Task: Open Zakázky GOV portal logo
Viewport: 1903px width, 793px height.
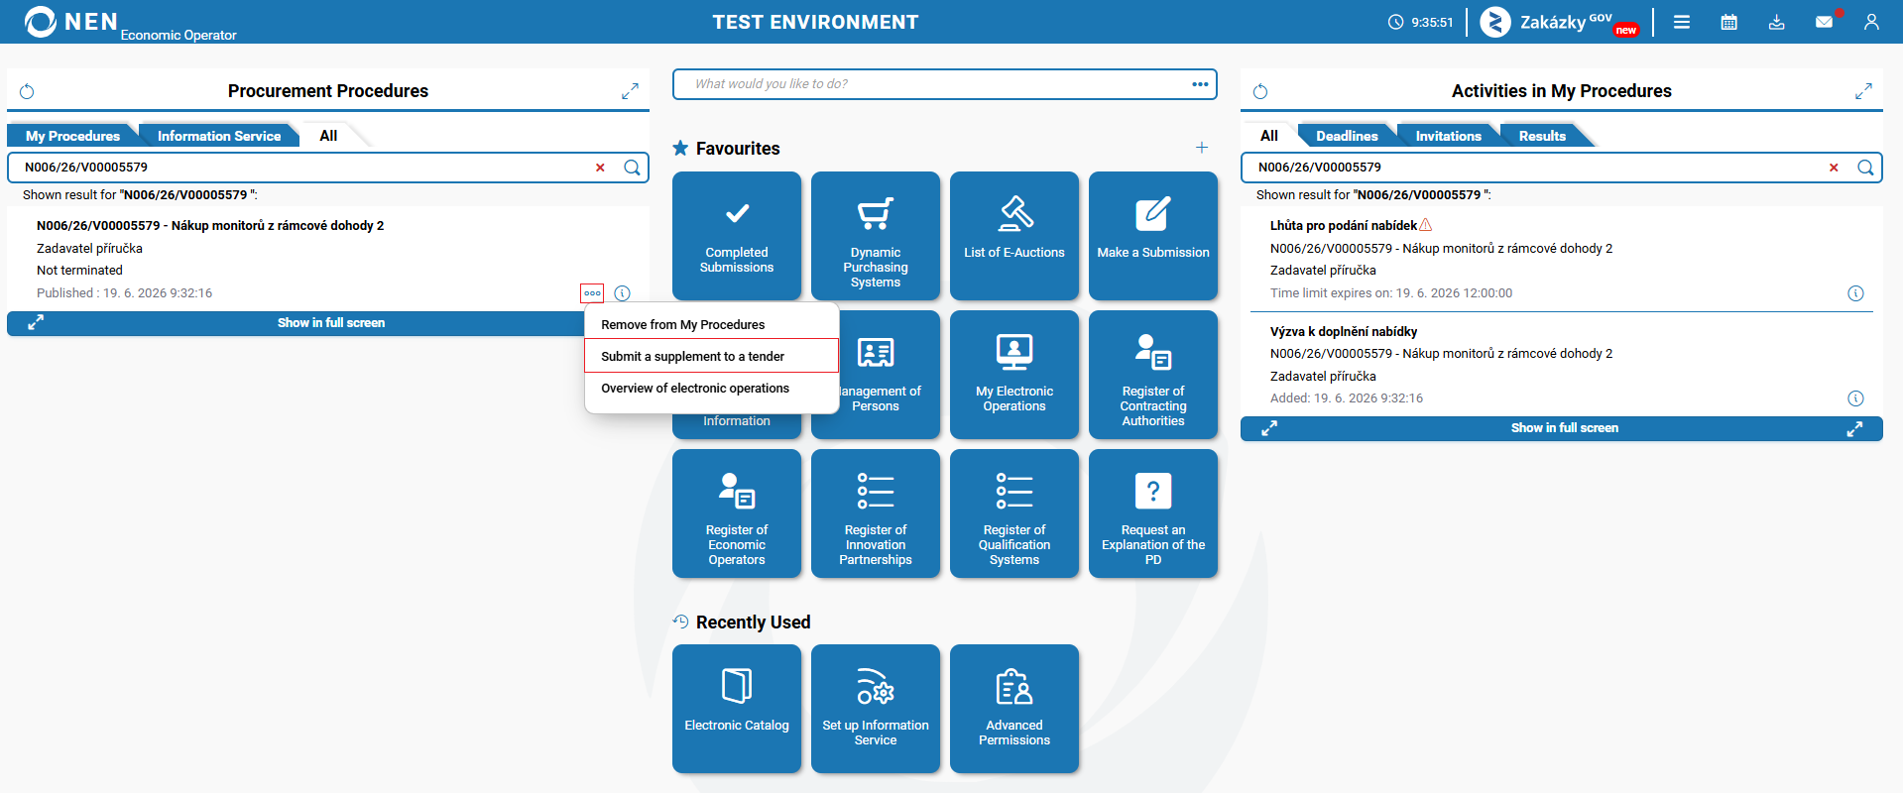Action: (1559, 22)
